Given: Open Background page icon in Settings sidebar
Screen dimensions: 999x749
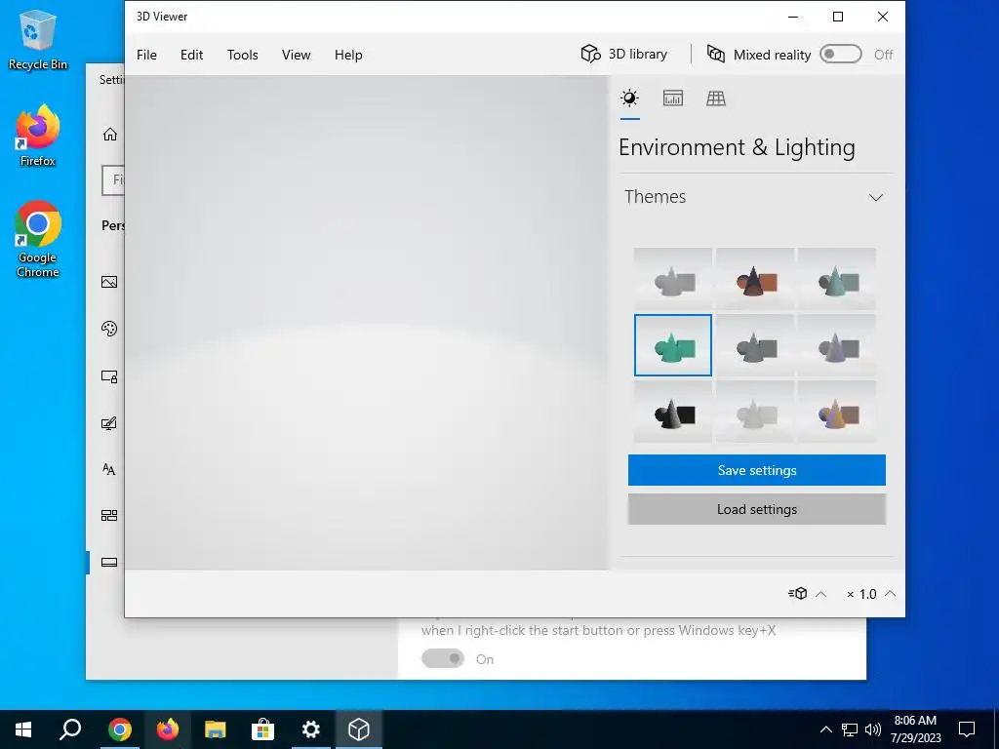Looking at the screenshot, I should tap(109, 282).
